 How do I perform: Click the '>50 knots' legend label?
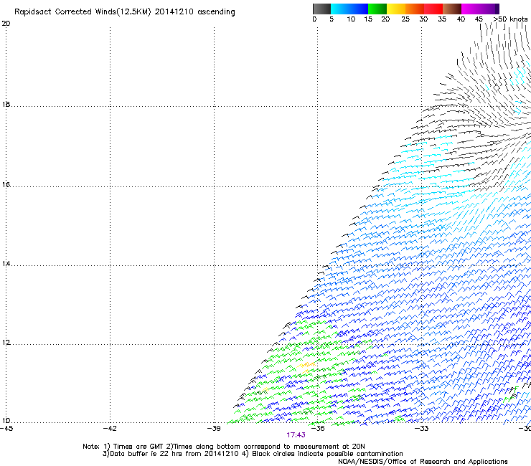click(510, 19)
